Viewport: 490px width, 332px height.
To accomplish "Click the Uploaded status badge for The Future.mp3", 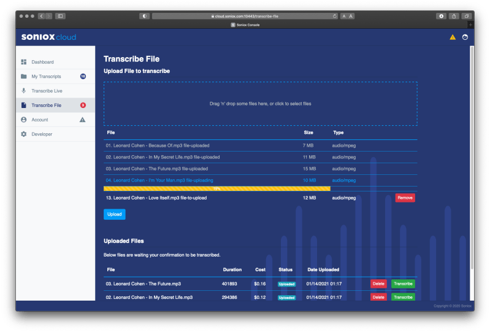I will click(286, 284).
